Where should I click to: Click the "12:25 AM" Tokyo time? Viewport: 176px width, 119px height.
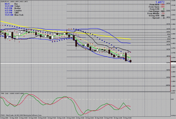(9, 6)
